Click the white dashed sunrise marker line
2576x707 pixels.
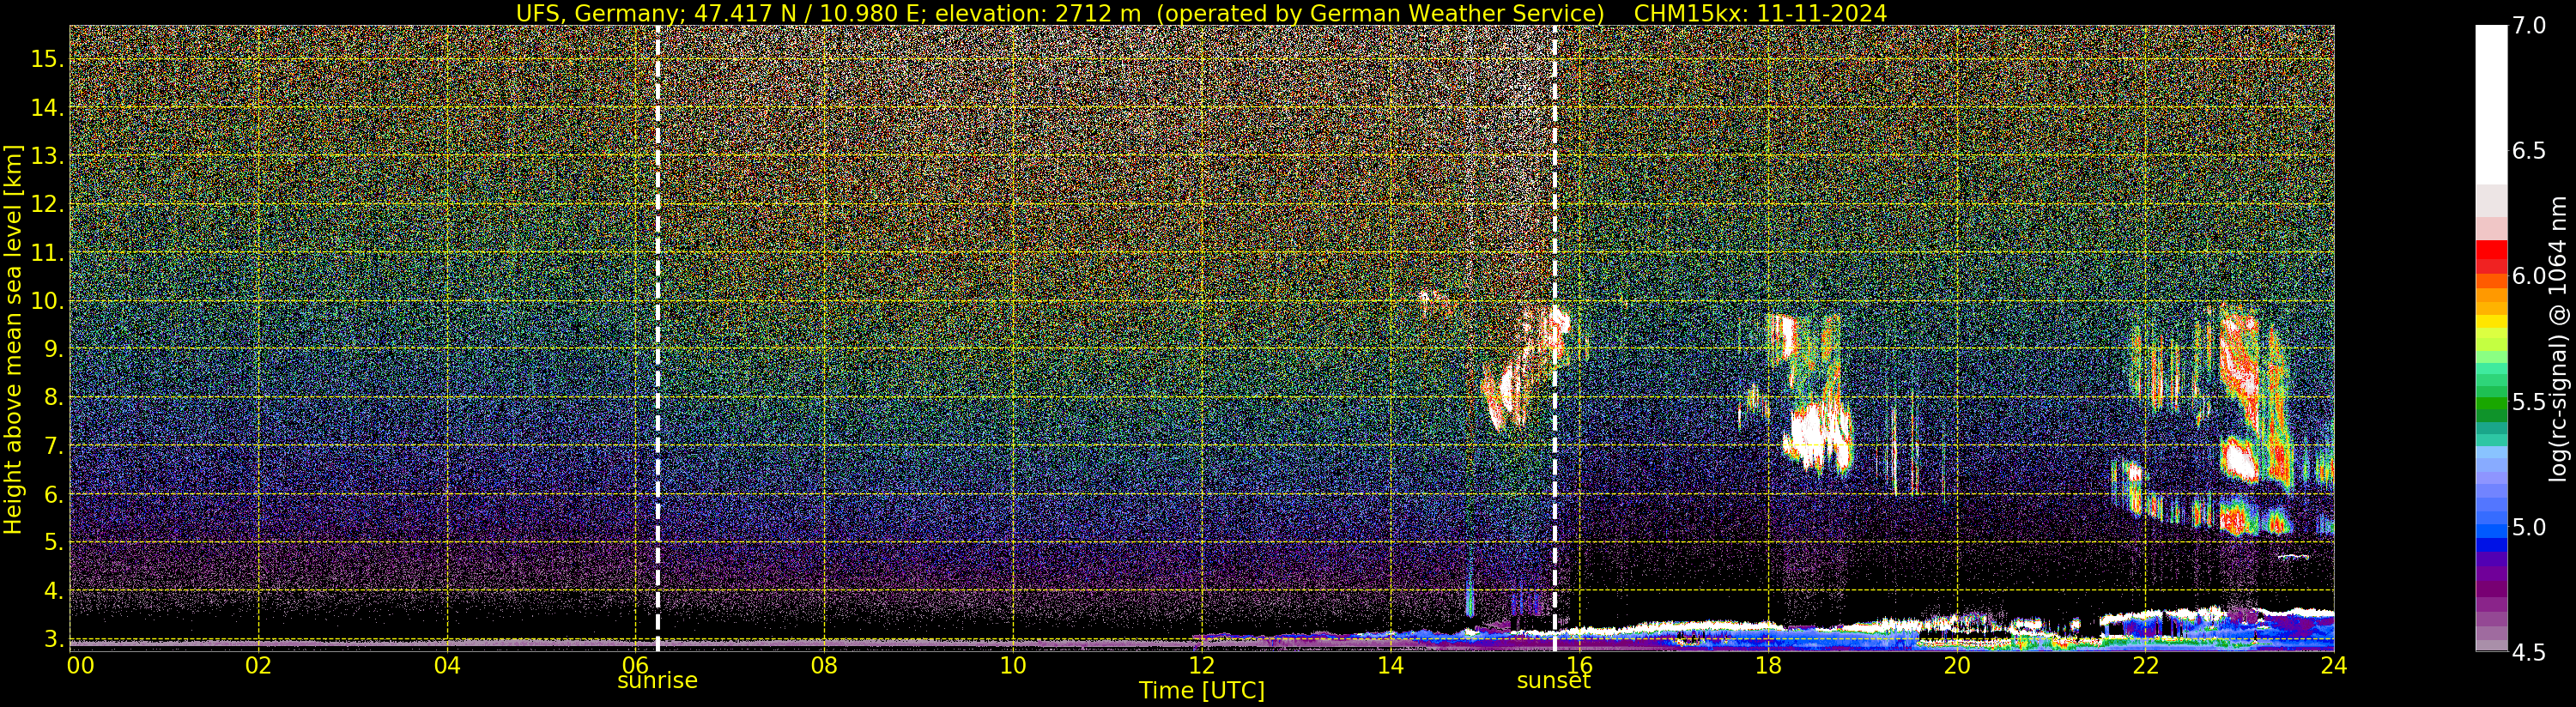click(657, 338)
